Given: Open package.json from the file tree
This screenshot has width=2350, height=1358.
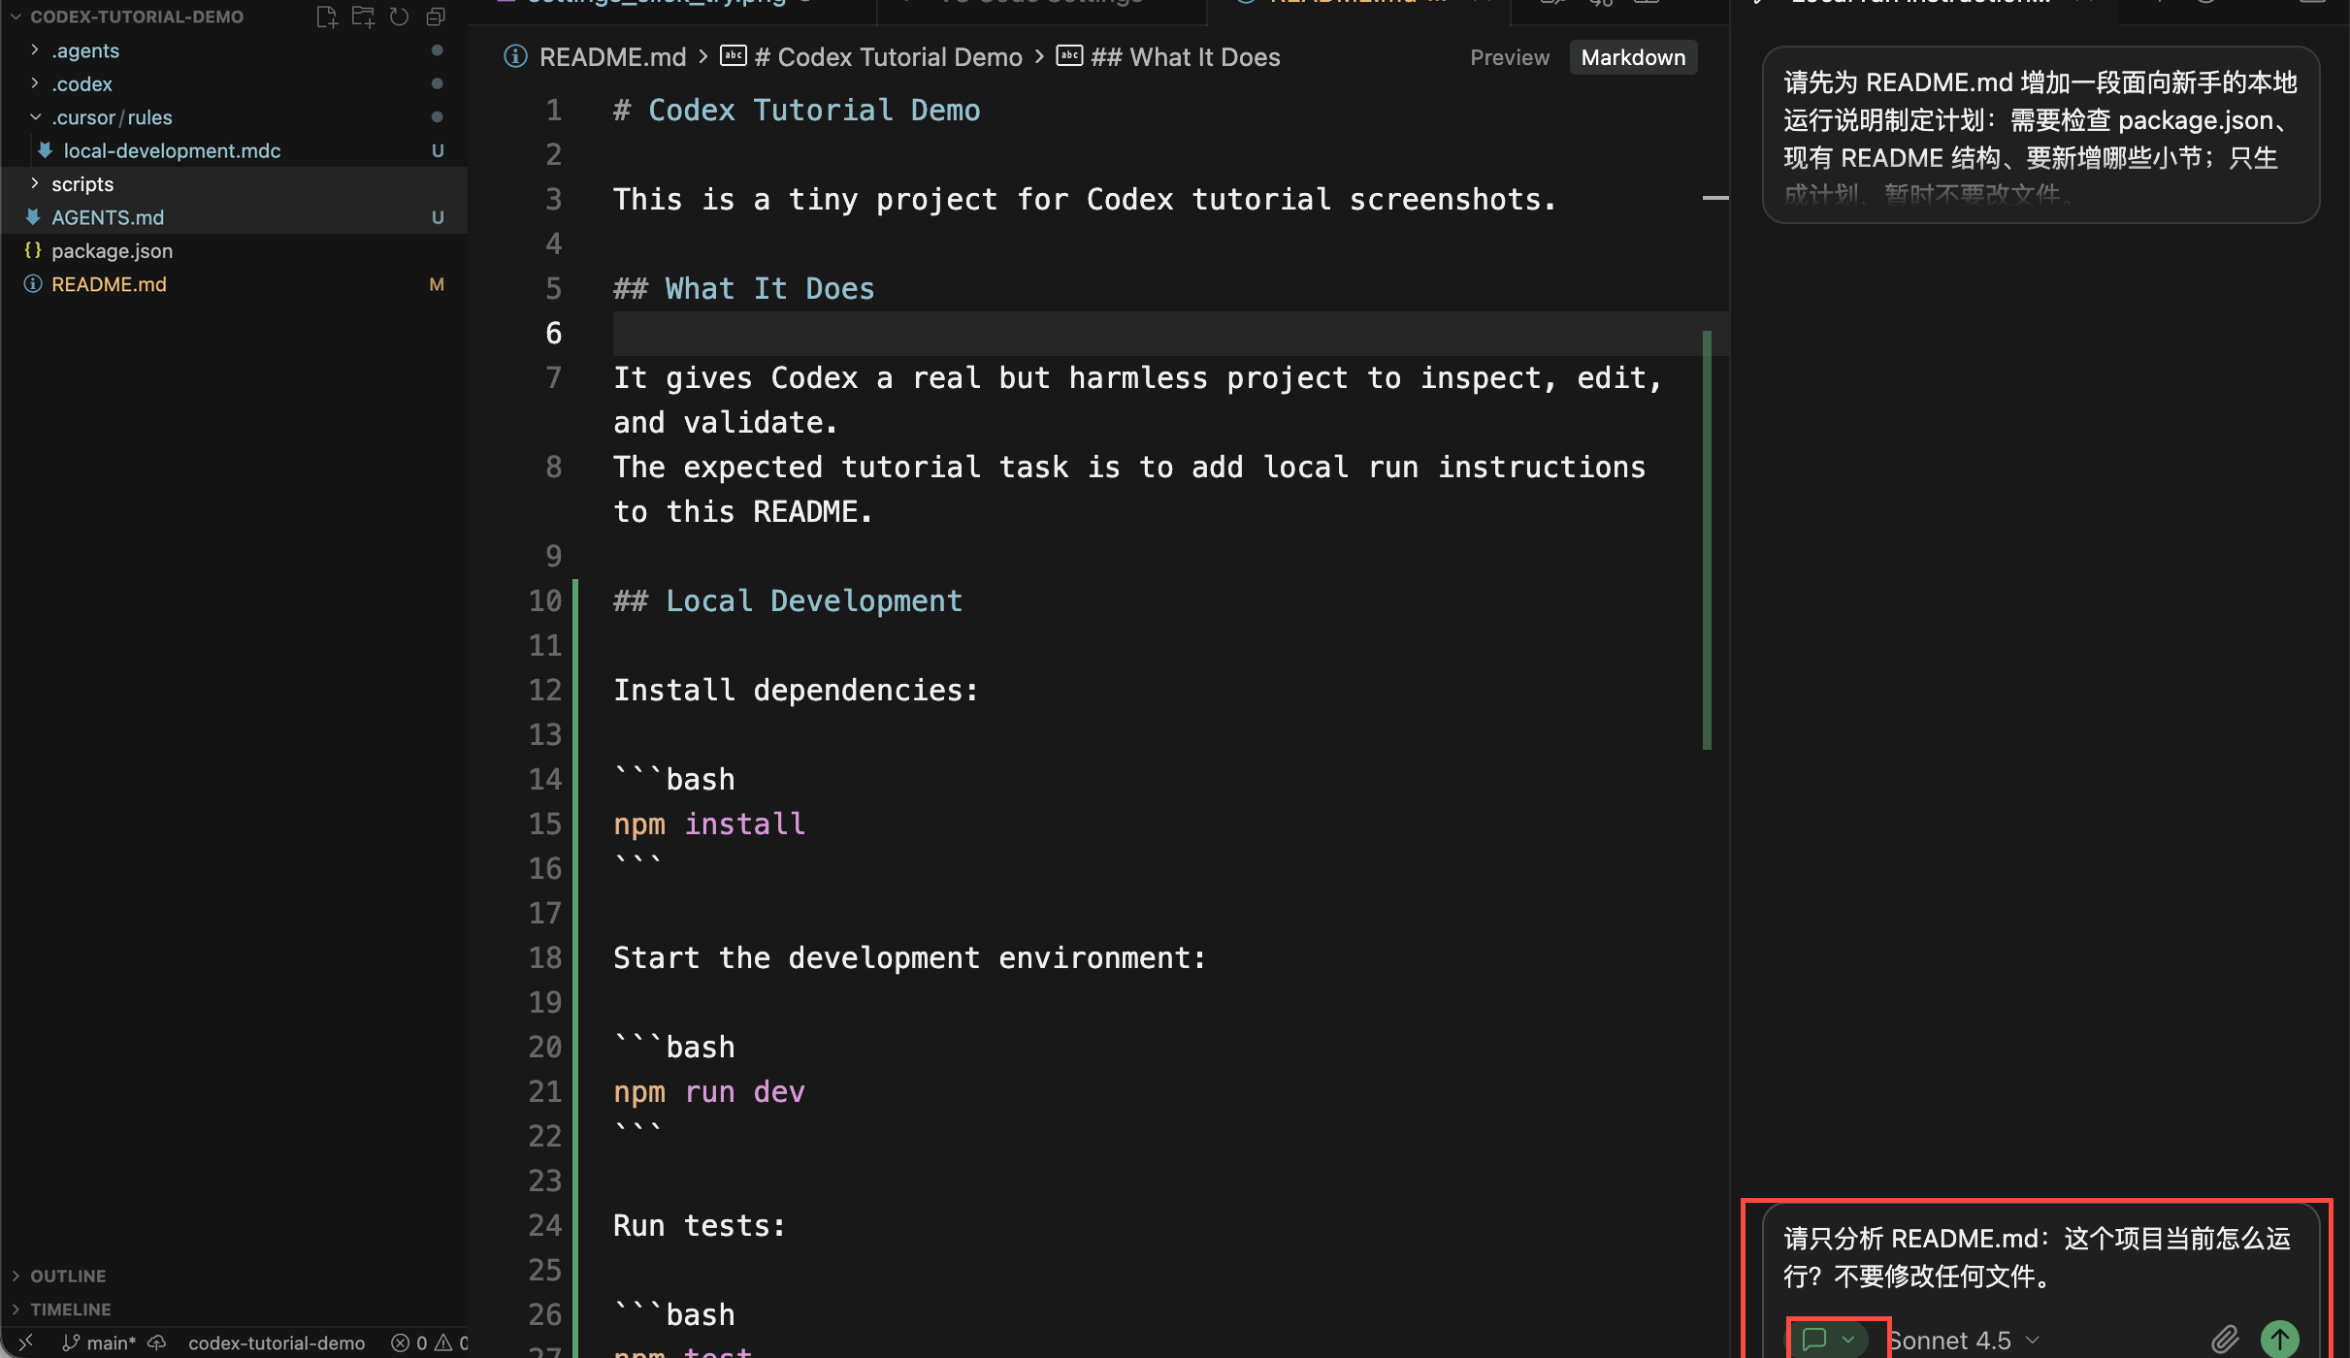Looking at the screenshot, I should (112, 250).
